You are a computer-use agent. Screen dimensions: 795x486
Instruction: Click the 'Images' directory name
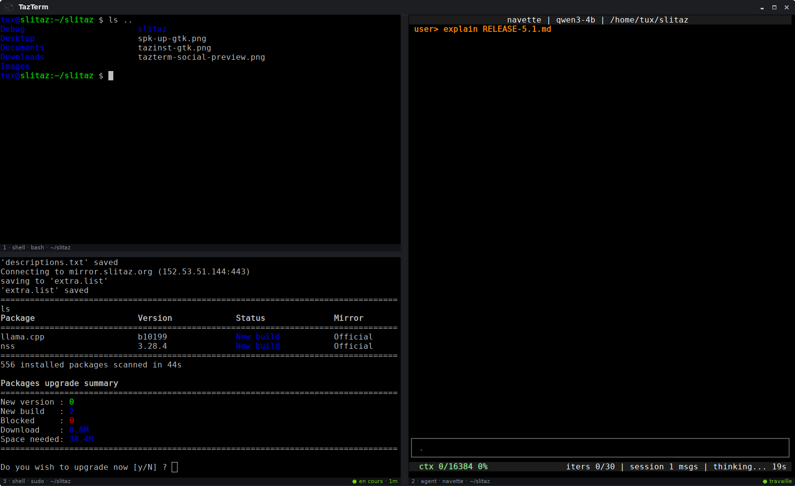(15, 67)
